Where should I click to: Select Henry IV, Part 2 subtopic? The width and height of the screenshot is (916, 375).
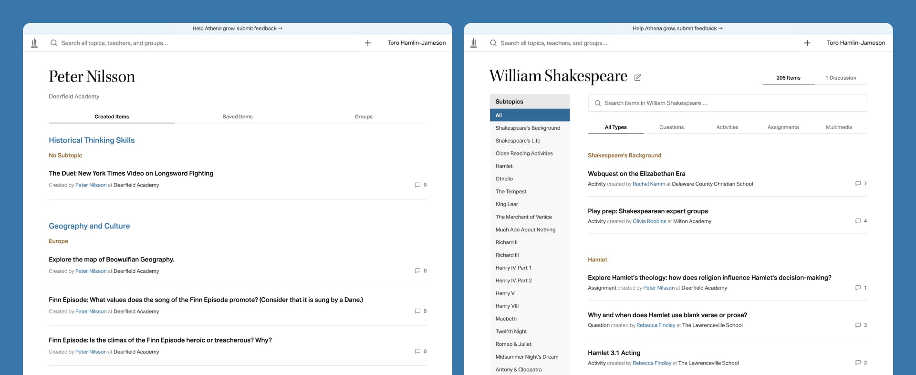(530, 281)
